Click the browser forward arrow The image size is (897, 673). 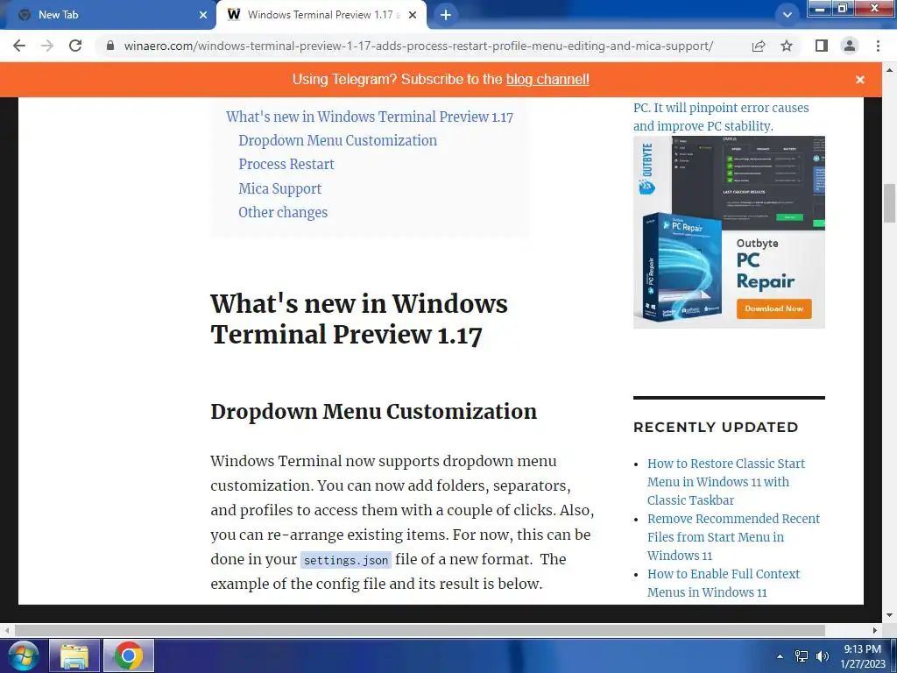[x=47, y=46]
